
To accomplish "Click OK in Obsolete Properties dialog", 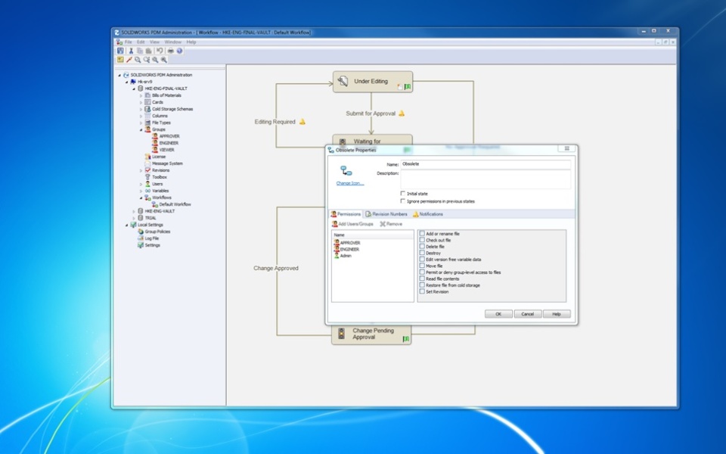I will click(498, 314).
